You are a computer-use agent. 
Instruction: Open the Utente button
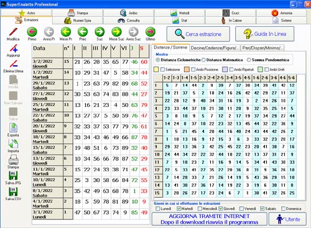pos(287,219)
